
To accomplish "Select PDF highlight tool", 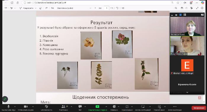I will [12, 8].
